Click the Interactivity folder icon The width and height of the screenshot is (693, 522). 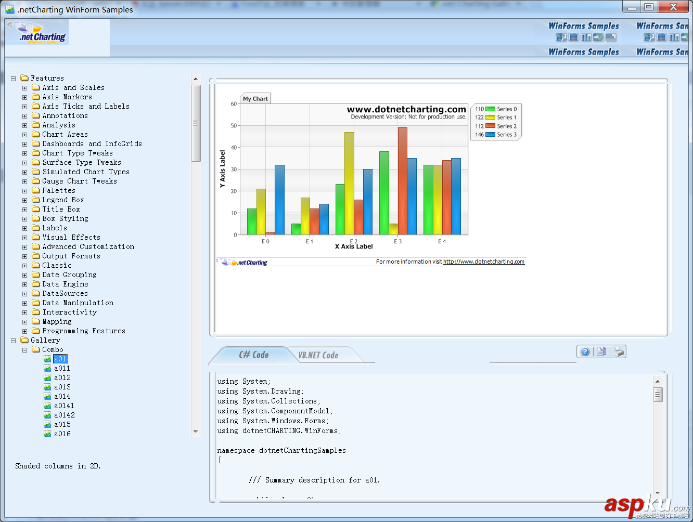click(36, 312)
